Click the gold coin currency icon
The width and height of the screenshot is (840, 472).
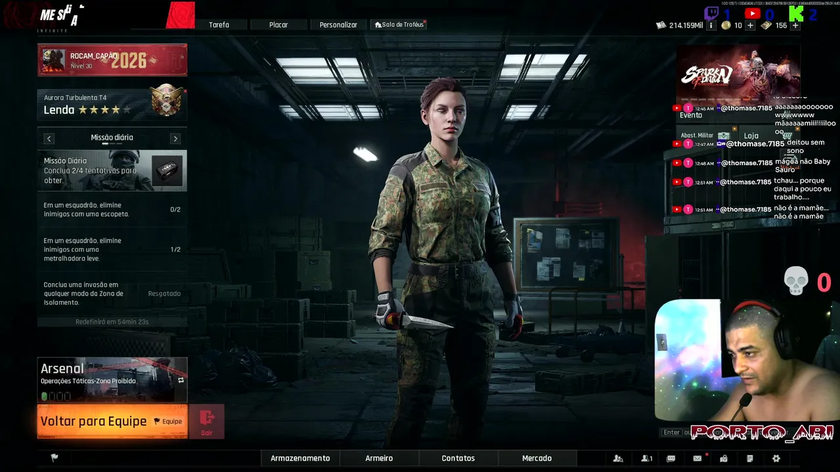click(726, 26)
